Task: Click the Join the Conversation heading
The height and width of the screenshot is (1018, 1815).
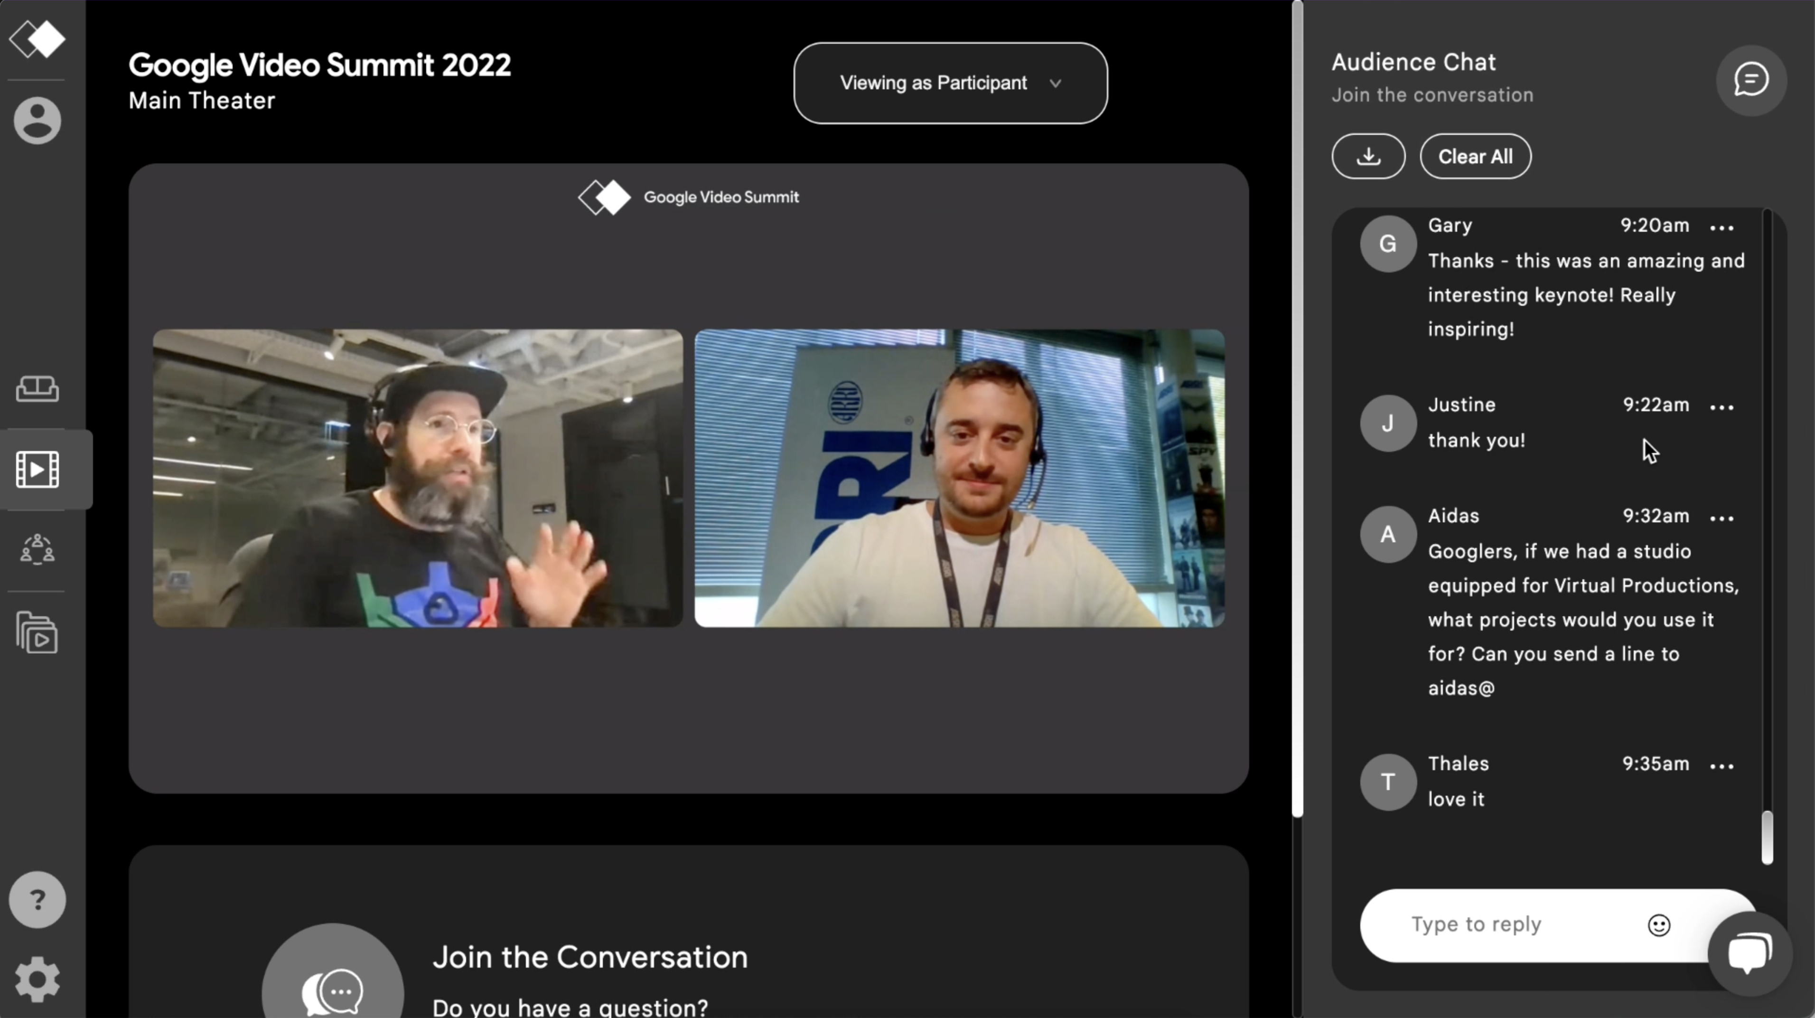Action: [590, 957]
